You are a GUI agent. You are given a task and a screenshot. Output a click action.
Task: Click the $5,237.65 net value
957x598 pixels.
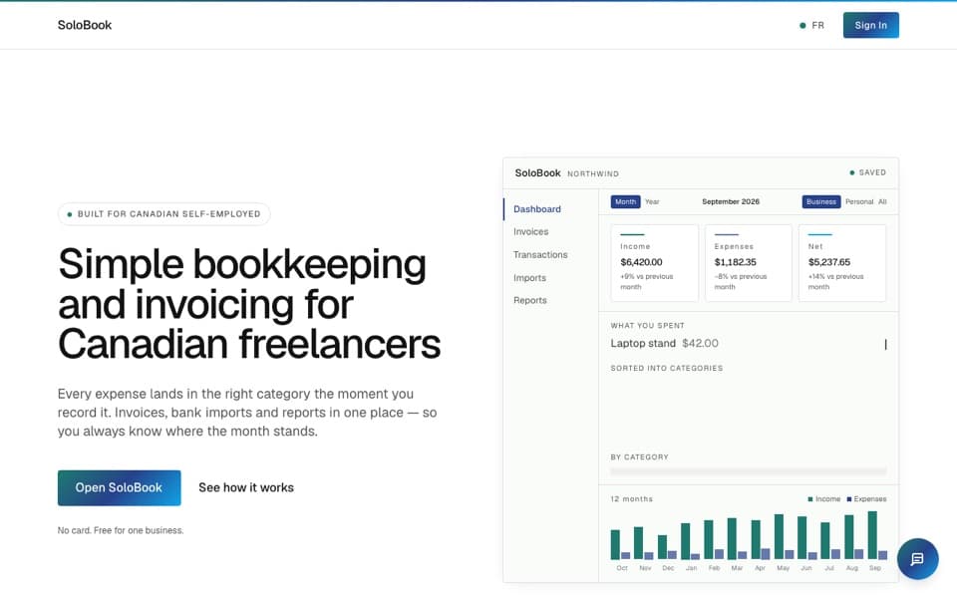click(x=828, y=262)
